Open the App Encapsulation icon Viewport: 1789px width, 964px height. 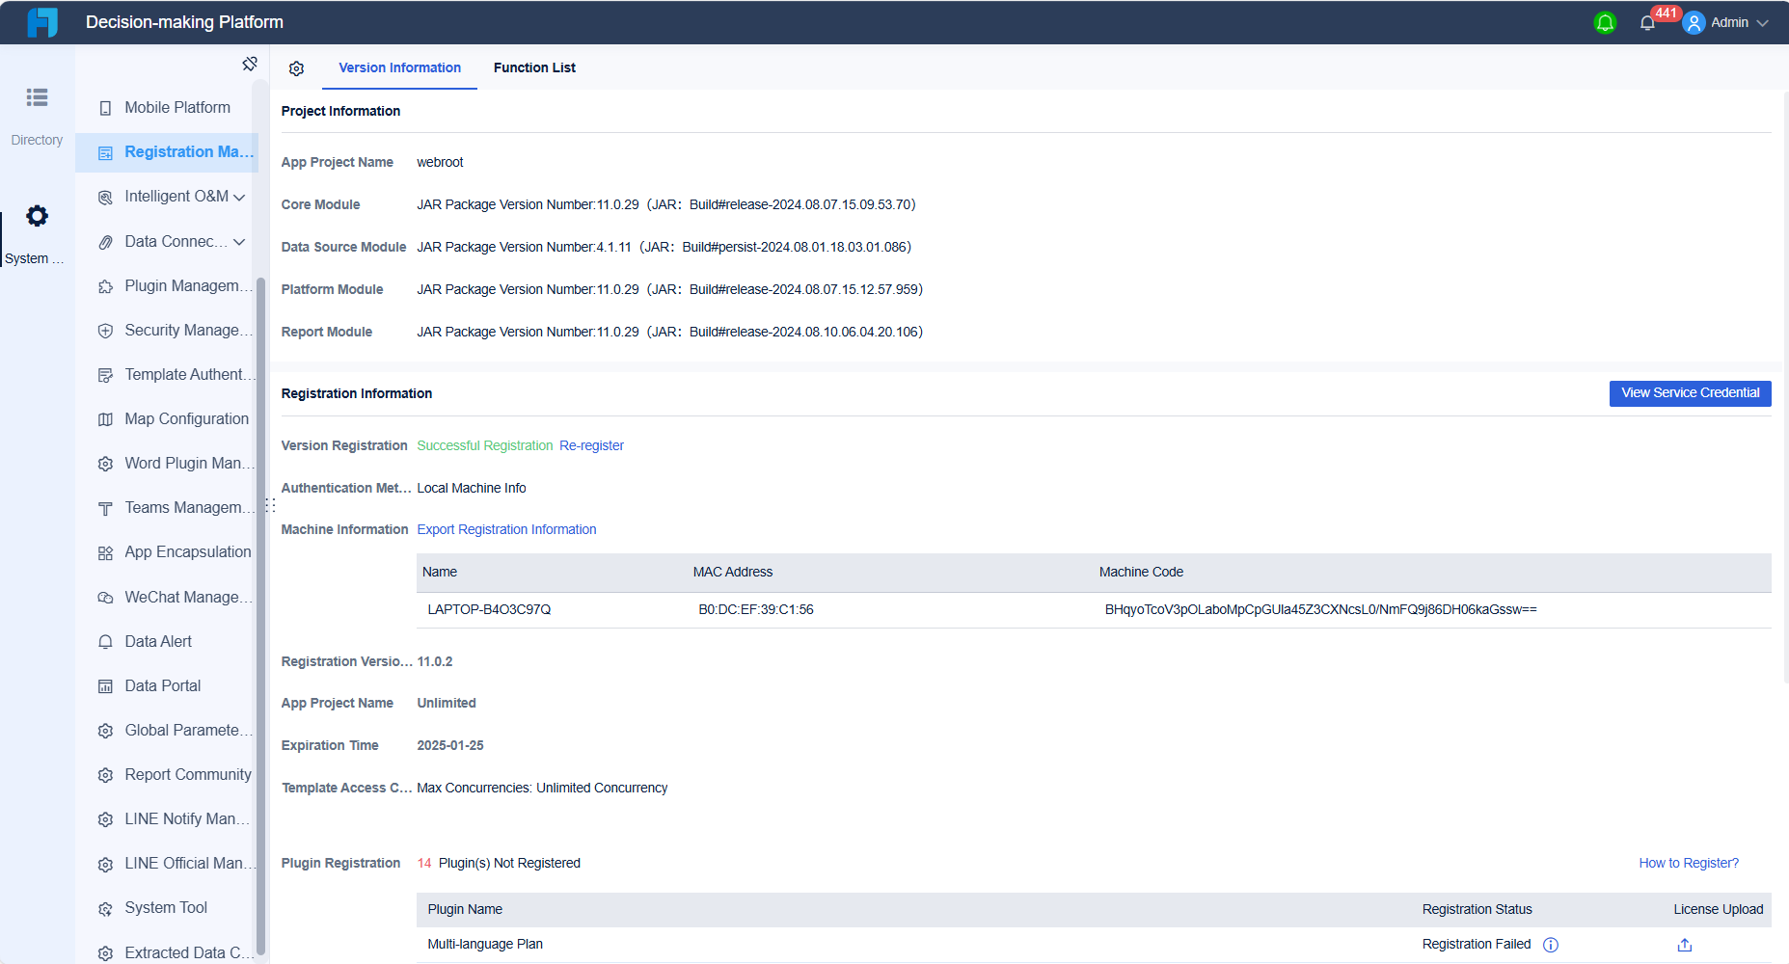tap(105, 551)
